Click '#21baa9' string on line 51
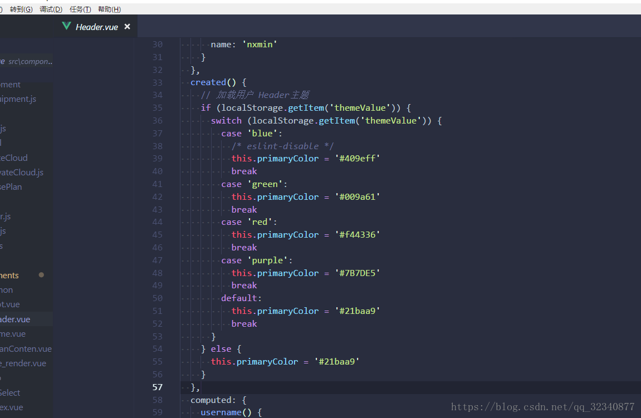This screenshot has height=418, width=641. pos(358,311)
